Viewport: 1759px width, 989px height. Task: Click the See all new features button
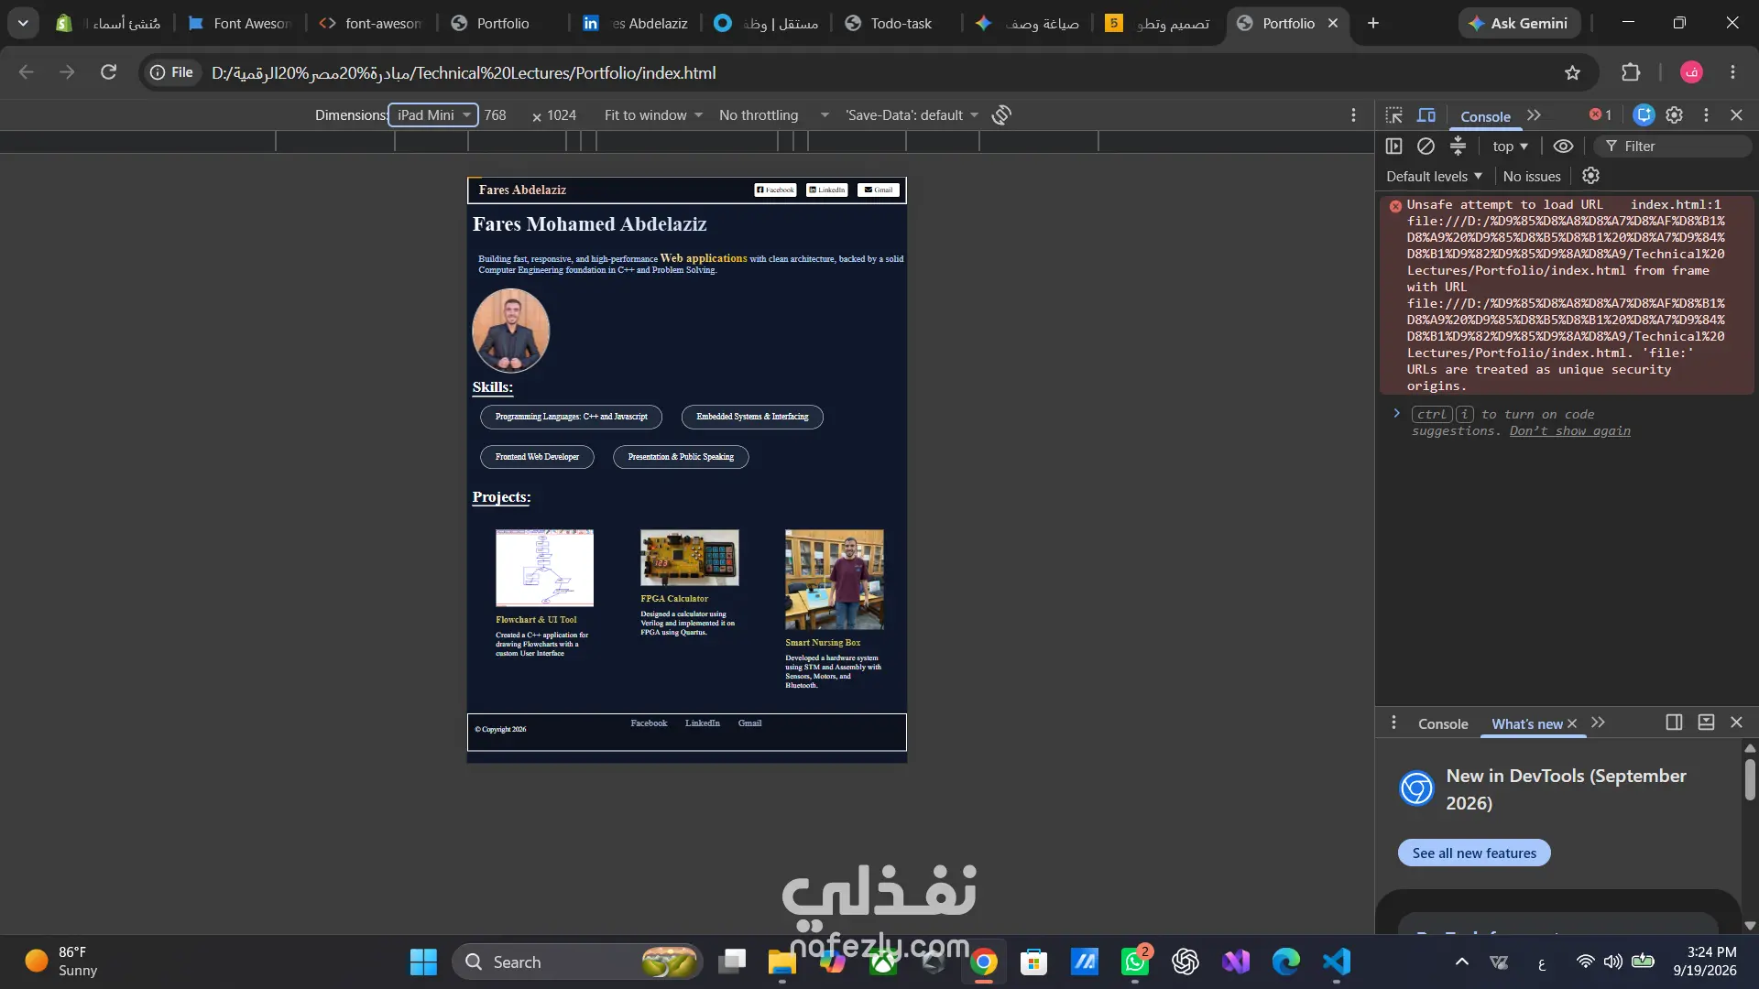(x=1474, y=853)
